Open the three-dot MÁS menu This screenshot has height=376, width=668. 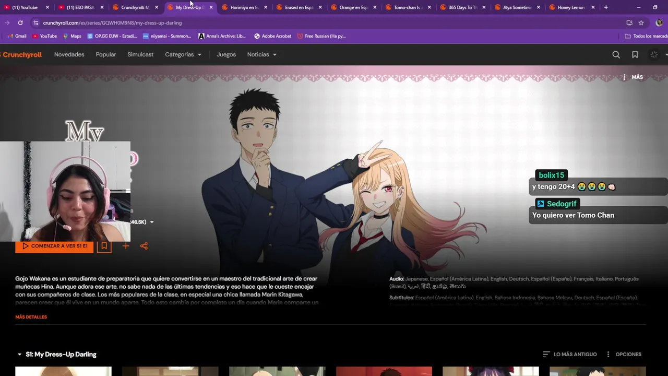[x=633, y=77]
